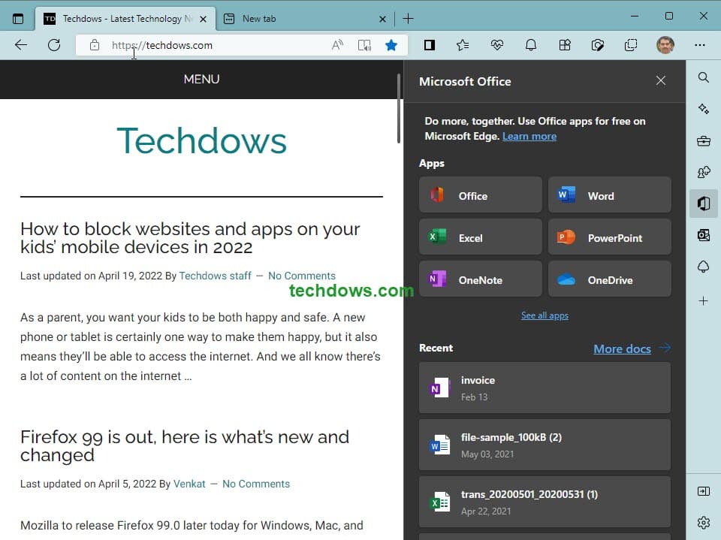Open the Tools toolbox sidebar icon
The height and width of the screenshot is (540, 721).
coord(703,140)
